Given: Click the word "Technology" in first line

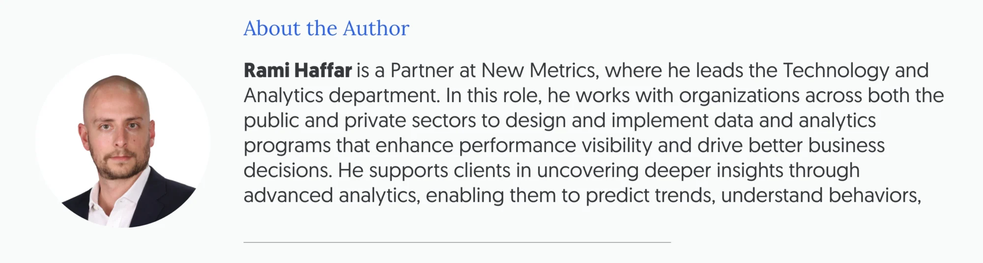Looking at the screenshot, I should pos(836,71).
